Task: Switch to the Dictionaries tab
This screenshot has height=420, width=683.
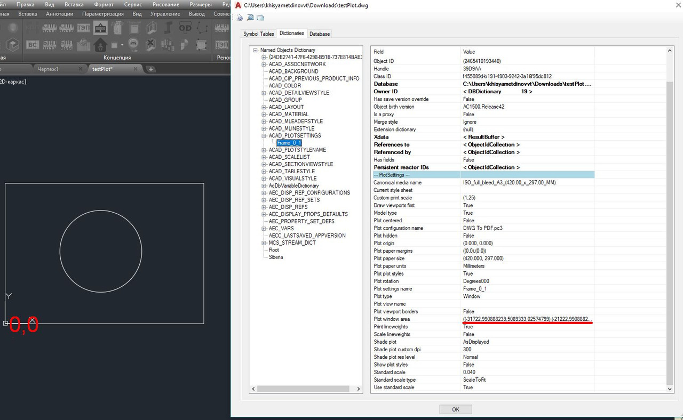Action: click(292, 33)
